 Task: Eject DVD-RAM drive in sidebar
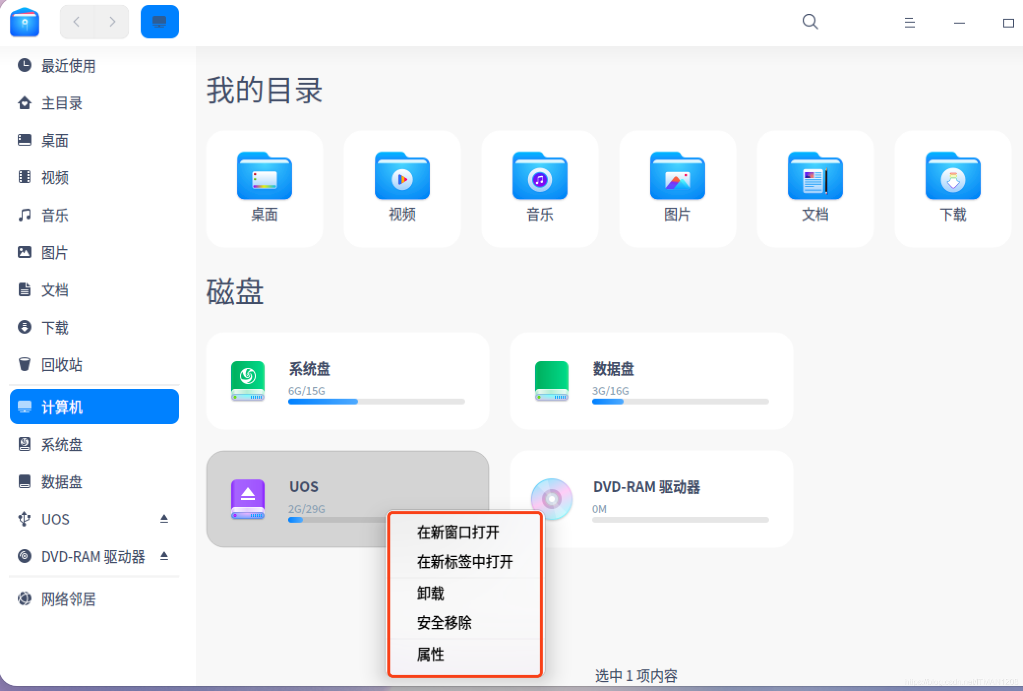point(164,556)
